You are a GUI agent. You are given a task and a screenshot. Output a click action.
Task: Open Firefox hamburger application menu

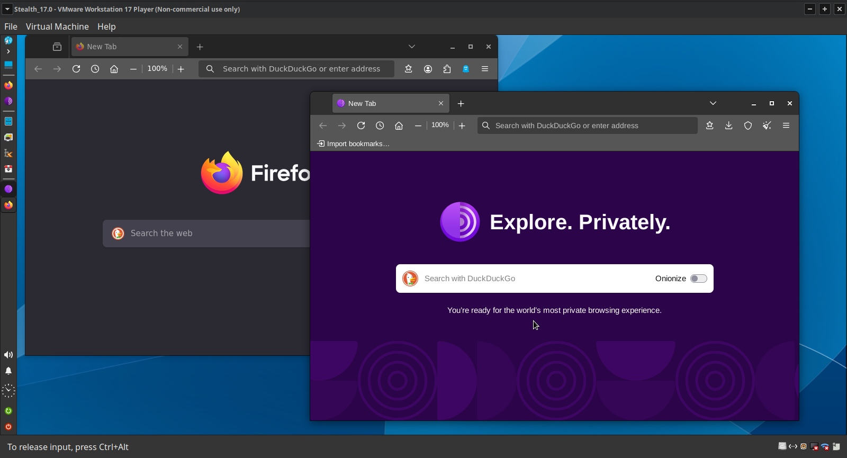coord(485,69)
